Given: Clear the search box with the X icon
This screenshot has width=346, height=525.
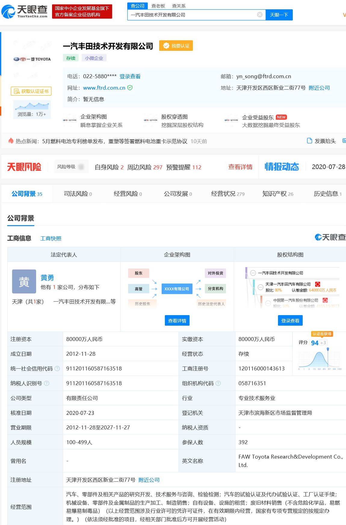Looking at the screenshot, I should 260,14.
